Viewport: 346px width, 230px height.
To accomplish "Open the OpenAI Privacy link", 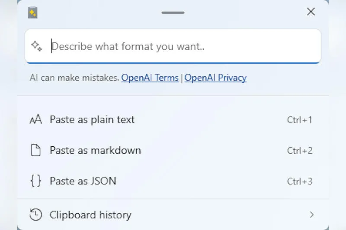I will (x=215, y=78).
